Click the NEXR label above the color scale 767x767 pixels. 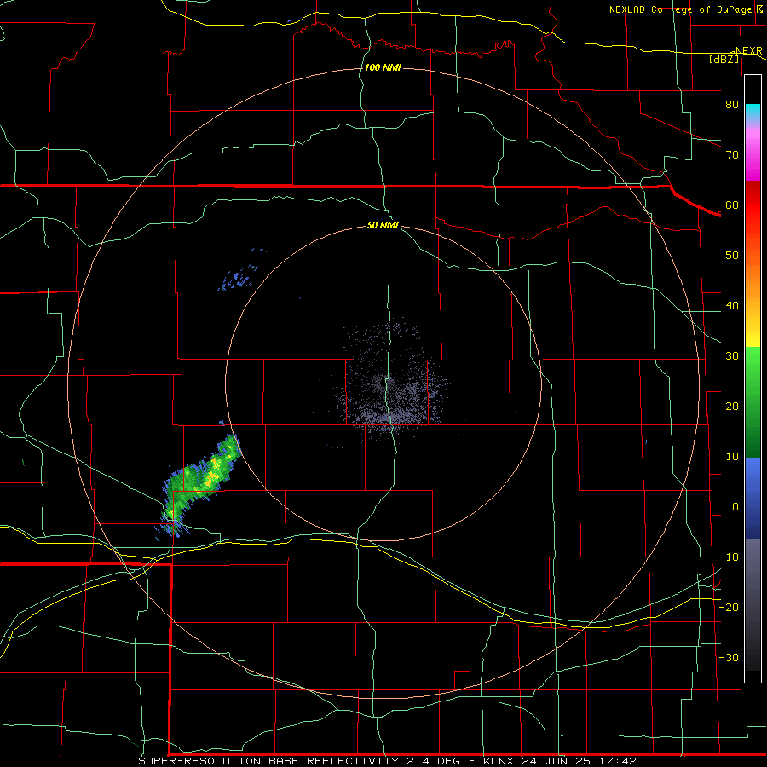pos(748,50)
